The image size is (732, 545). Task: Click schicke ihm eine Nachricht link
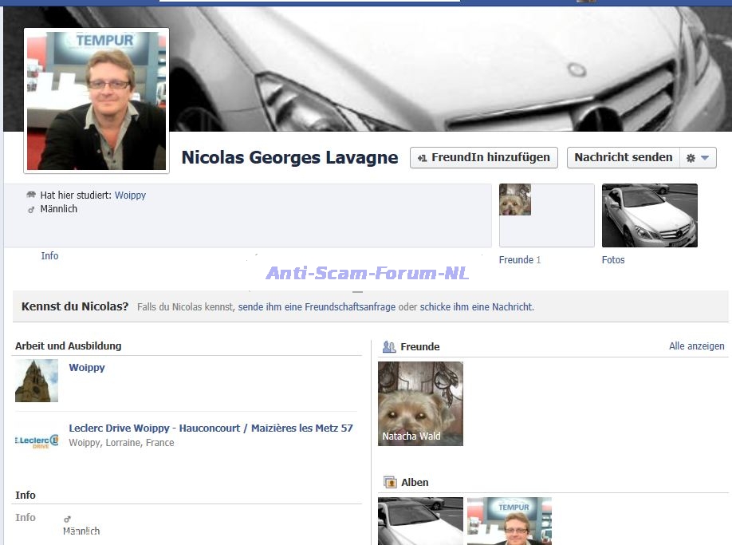476,307
